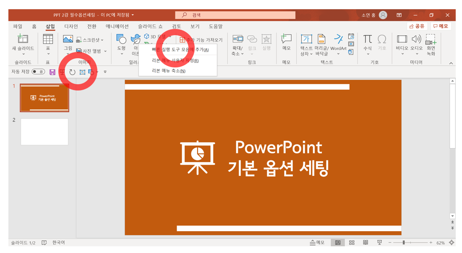Click the 비디오 video icon

pos(402,39)
